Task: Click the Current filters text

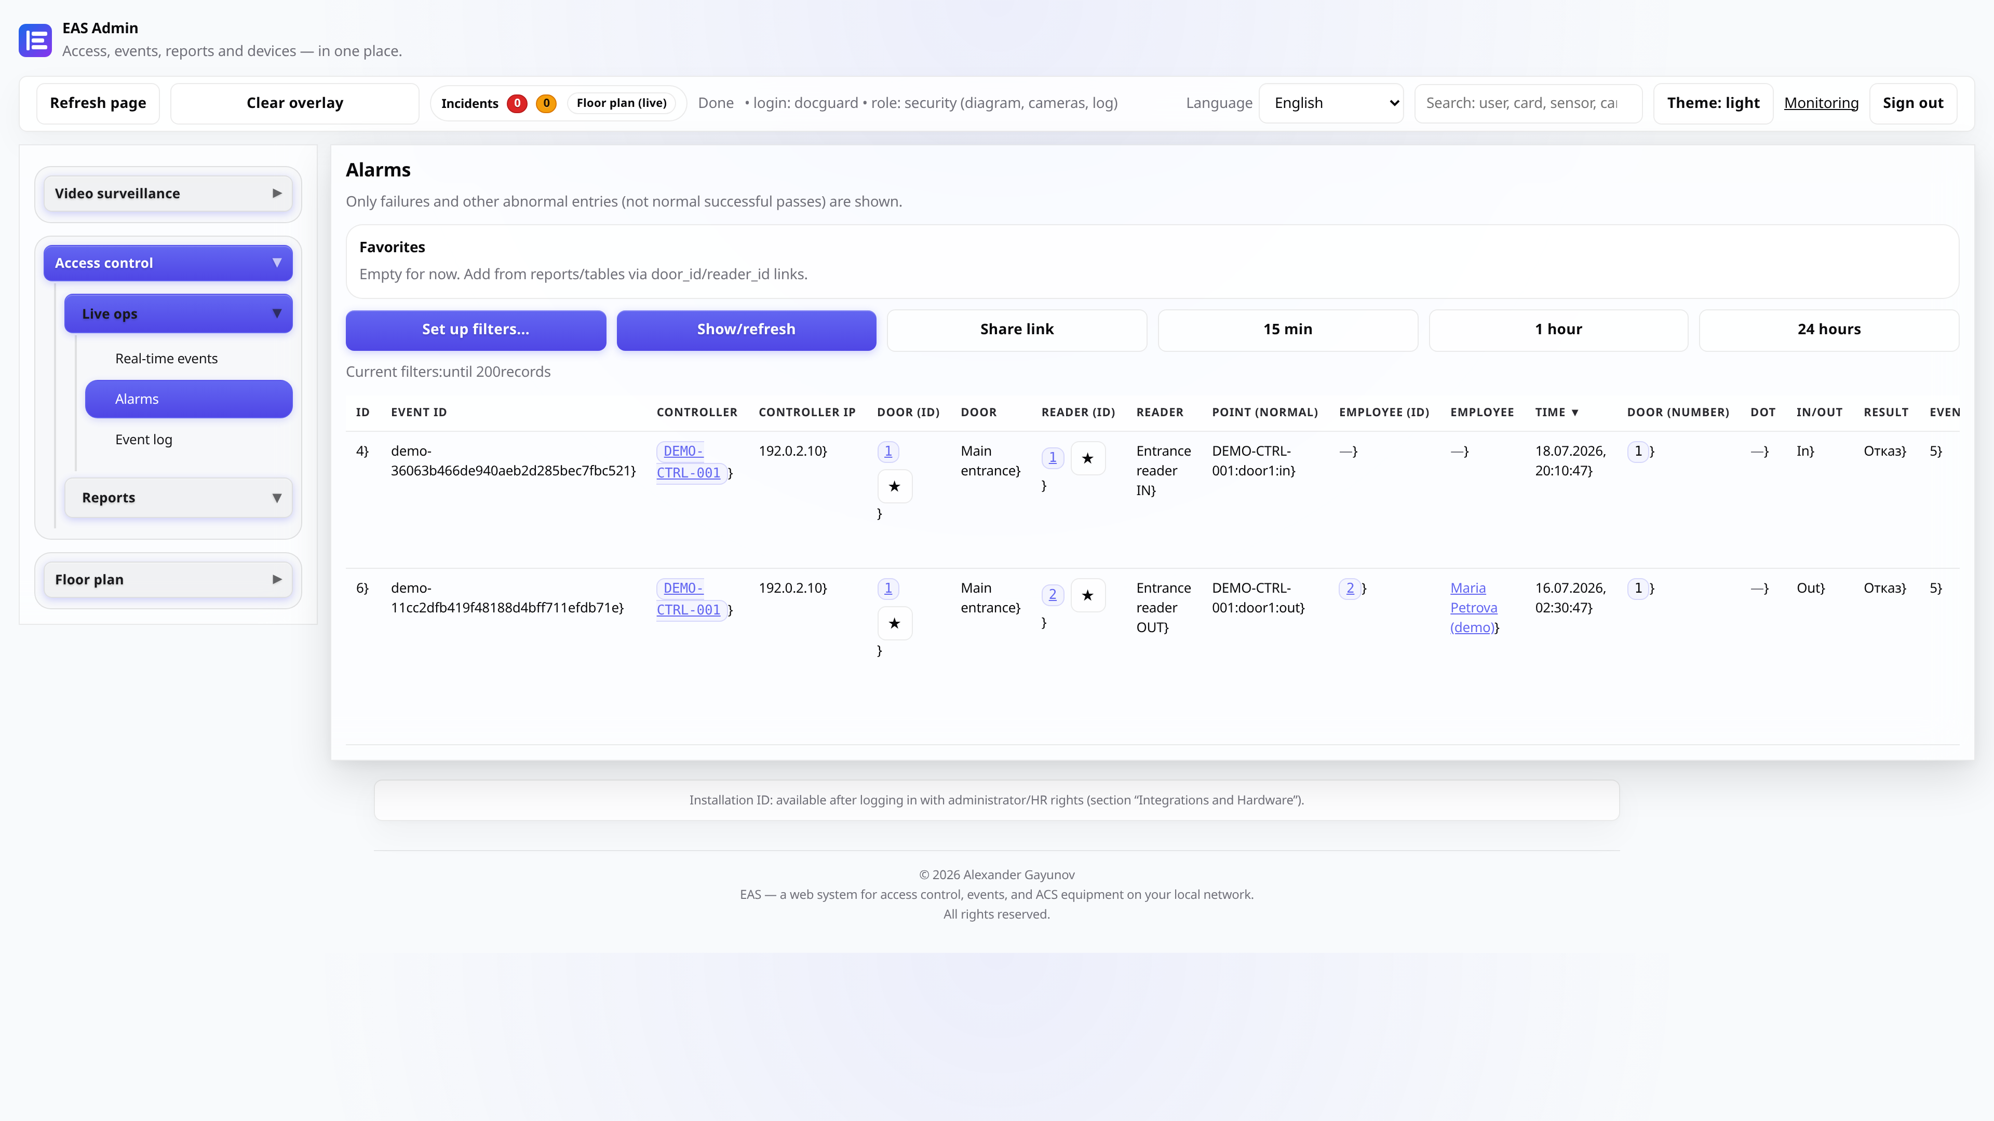Action: 448,372
